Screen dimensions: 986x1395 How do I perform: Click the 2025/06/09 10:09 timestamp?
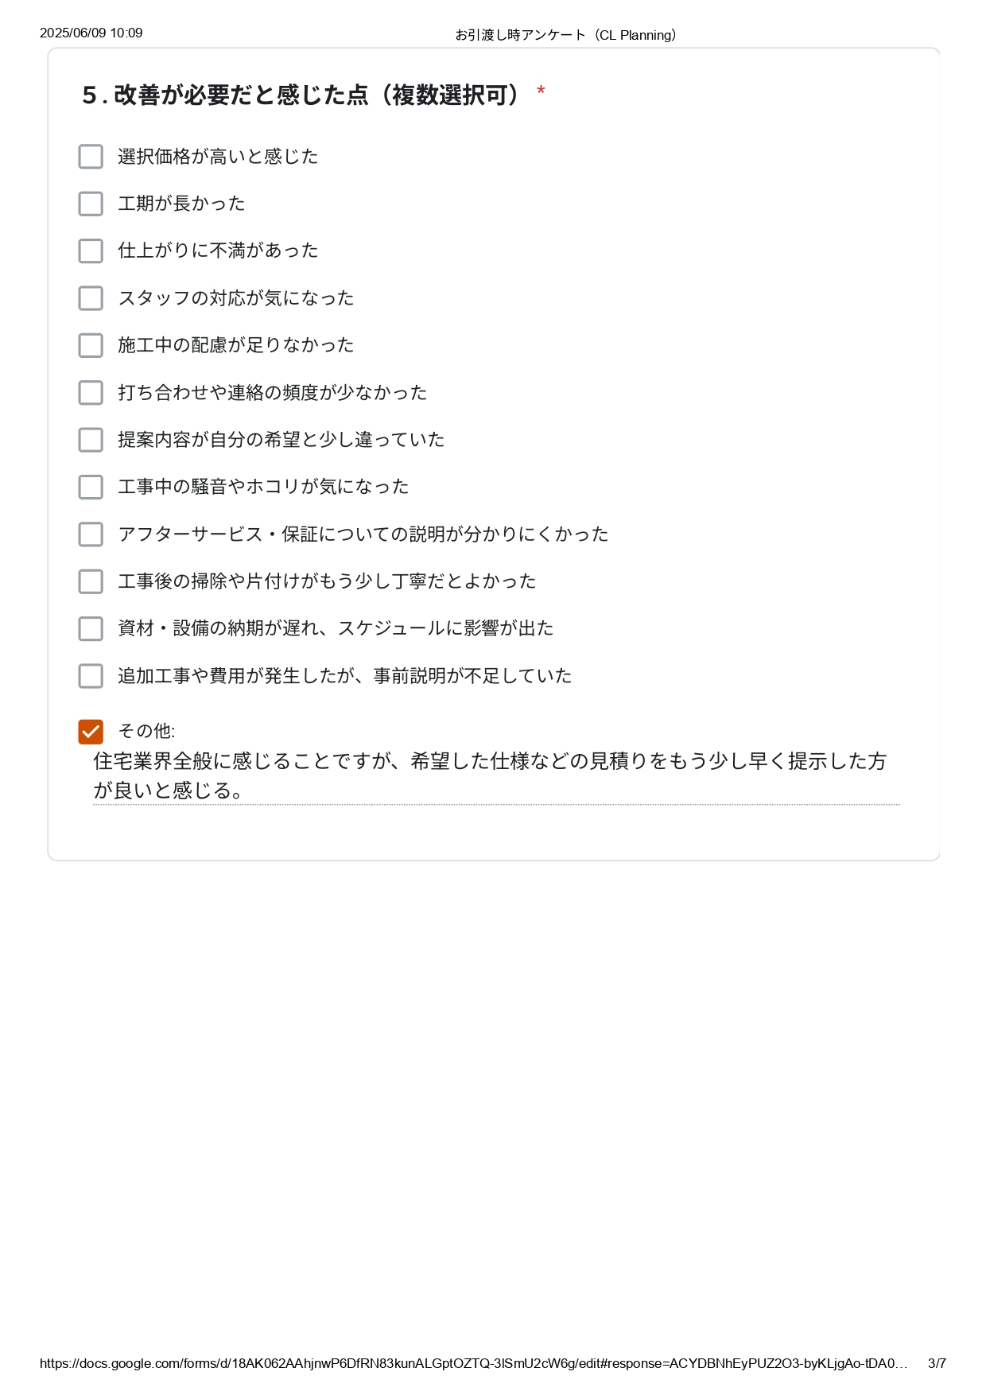(91, 33)
